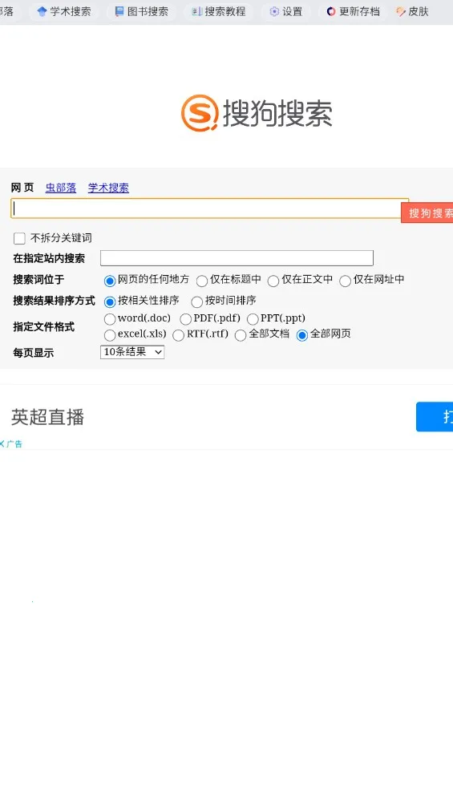Select PPT(.ppt) file format
Image resolution: width=453 pixels, height=805 pixels.
point(253,319)
